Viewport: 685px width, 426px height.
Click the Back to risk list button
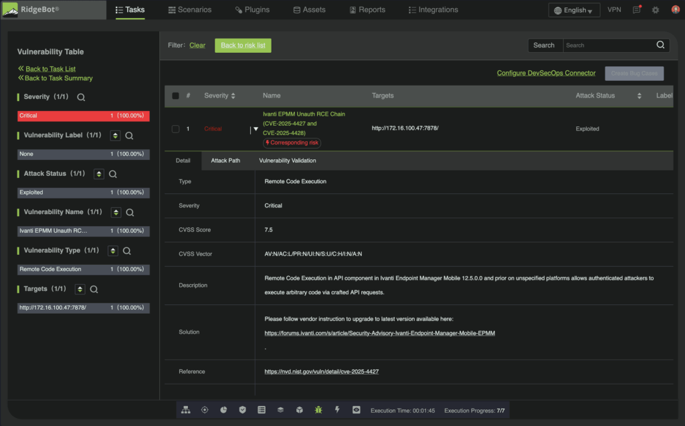[x=243, y=45]
